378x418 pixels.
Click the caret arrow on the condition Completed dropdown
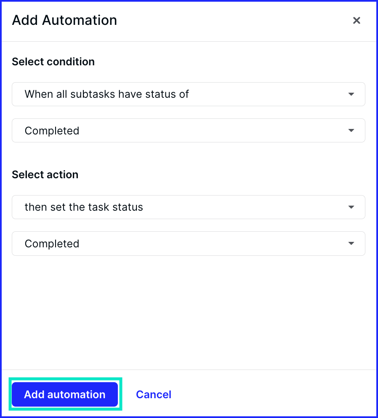[x=351, y=130]
